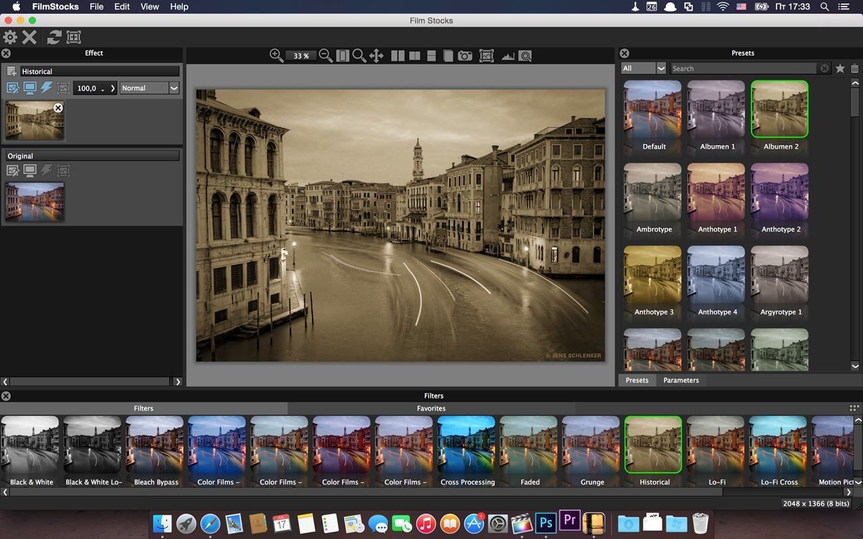
Task: Click the Effect panel left scroll arrow
Action: pos(5,382)
